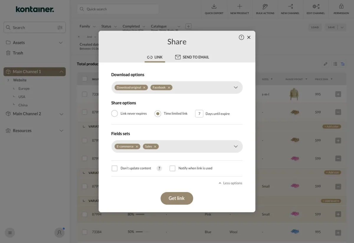Remove the E-commerce field set tag
354x243 pixels.
tap(137, 147)
